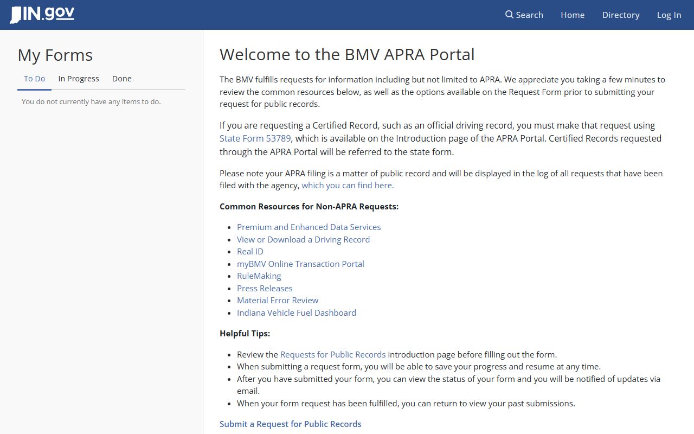This screenshot has height=434, width=694.
Task: Open Requests for Public Records link
Action: click(x=333, y=355)
